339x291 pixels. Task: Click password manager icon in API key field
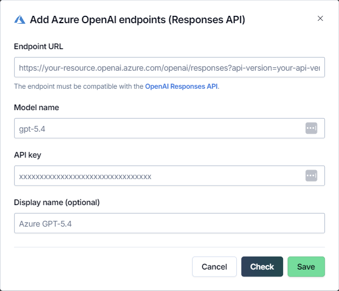311,176
